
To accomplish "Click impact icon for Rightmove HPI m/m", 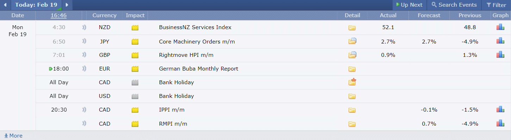I will [x=135, y=55].
